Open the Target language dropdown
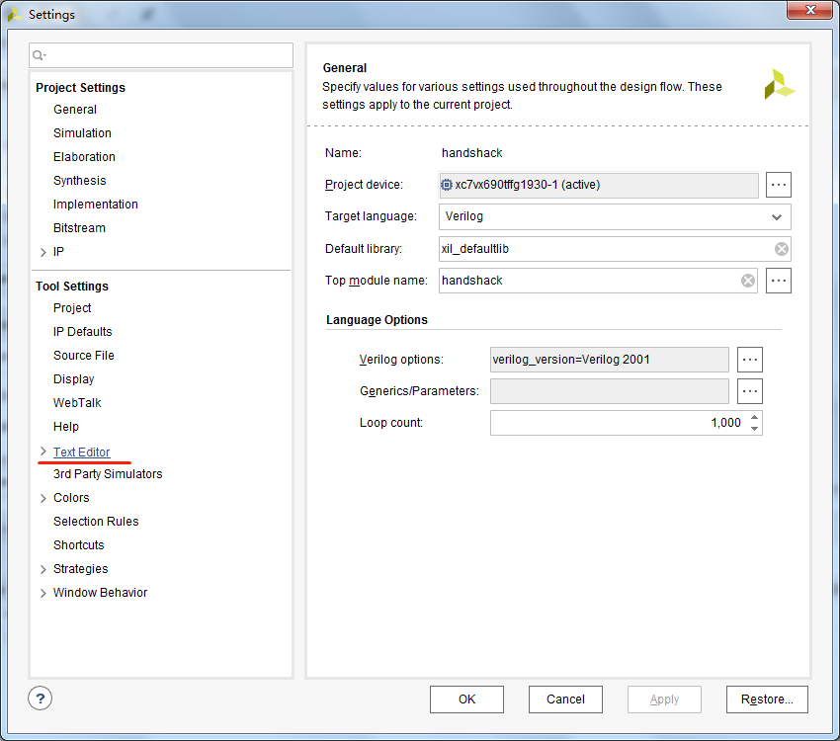 pos(615,216)
